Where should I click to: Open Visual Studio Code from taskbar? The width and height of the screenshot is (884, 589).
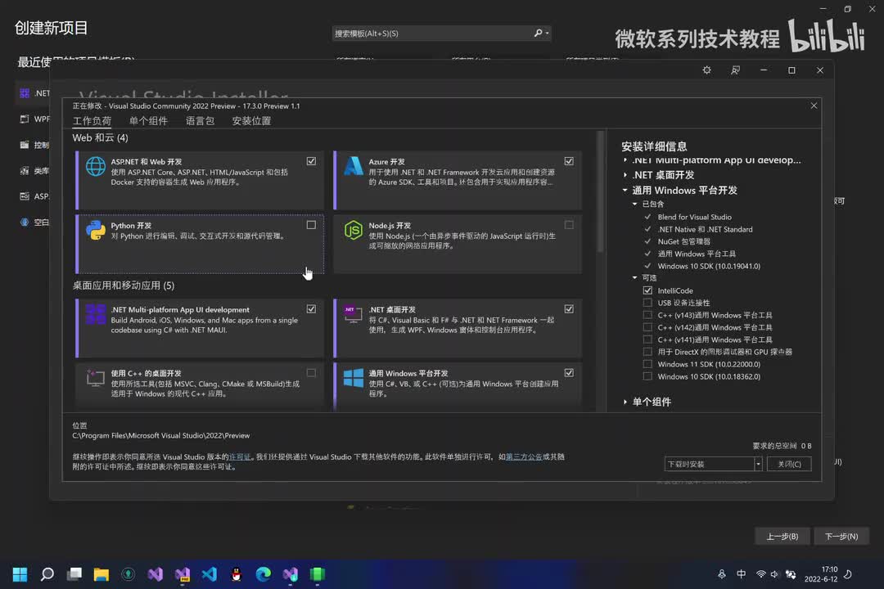210,574
